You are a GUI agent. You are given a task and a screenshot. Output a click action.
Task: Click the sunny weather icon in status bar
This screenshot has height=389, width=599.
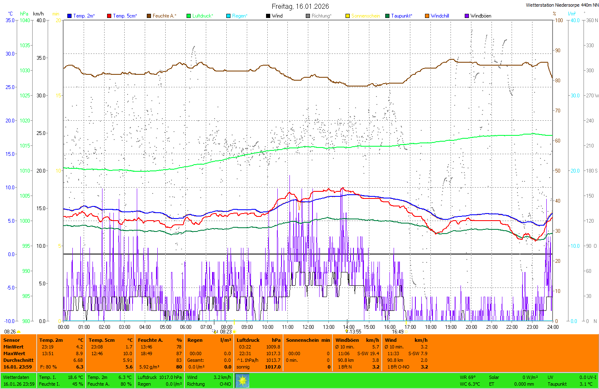[242, 380]
